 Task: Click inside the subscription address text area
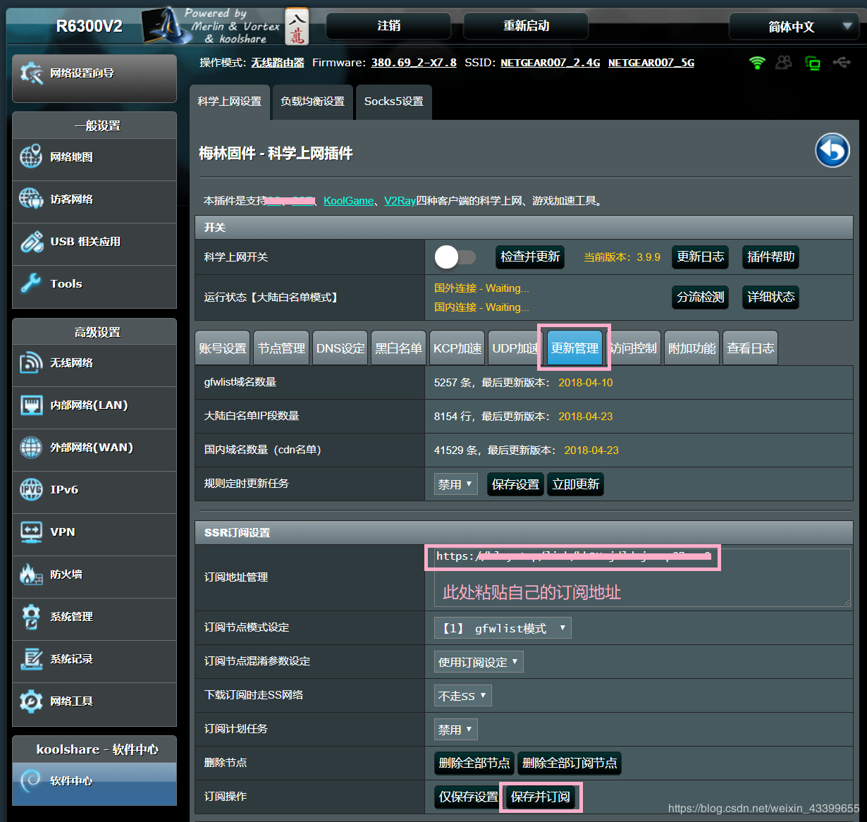(634, 578)
